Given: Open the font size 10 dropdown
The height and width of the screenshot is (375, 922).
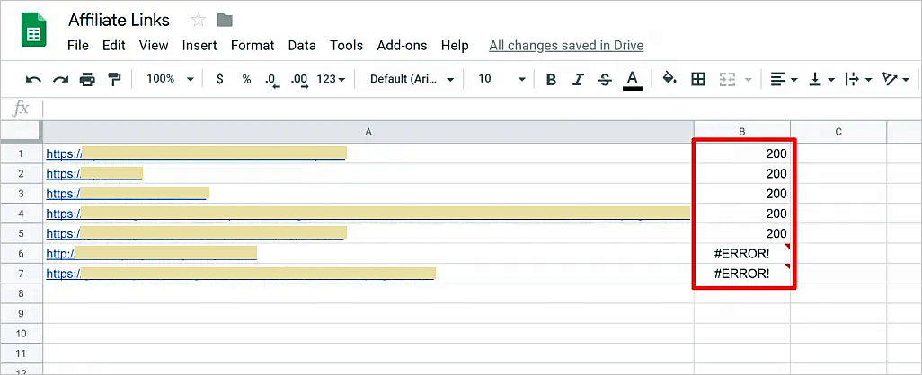Looking at the screenshot, I should coord(501,79).
